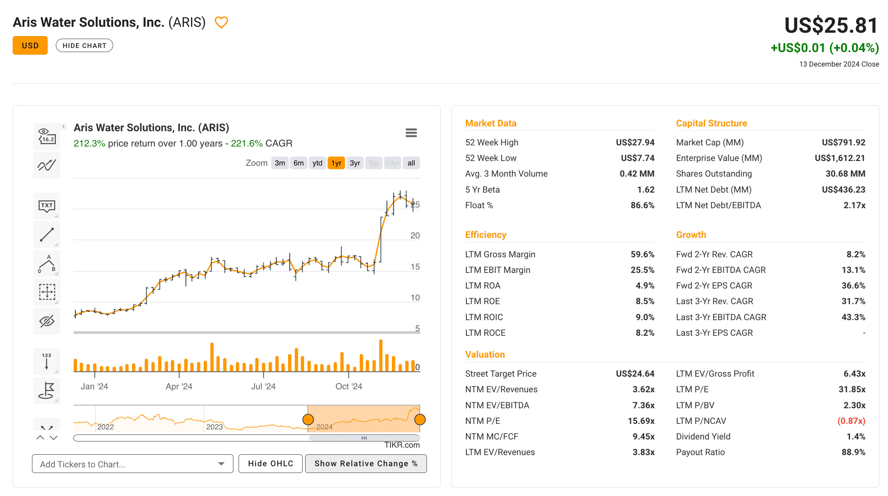Switch chart zoom to 3yr
The width and height of the screenshot is (888, 496).
click(355, 163)
